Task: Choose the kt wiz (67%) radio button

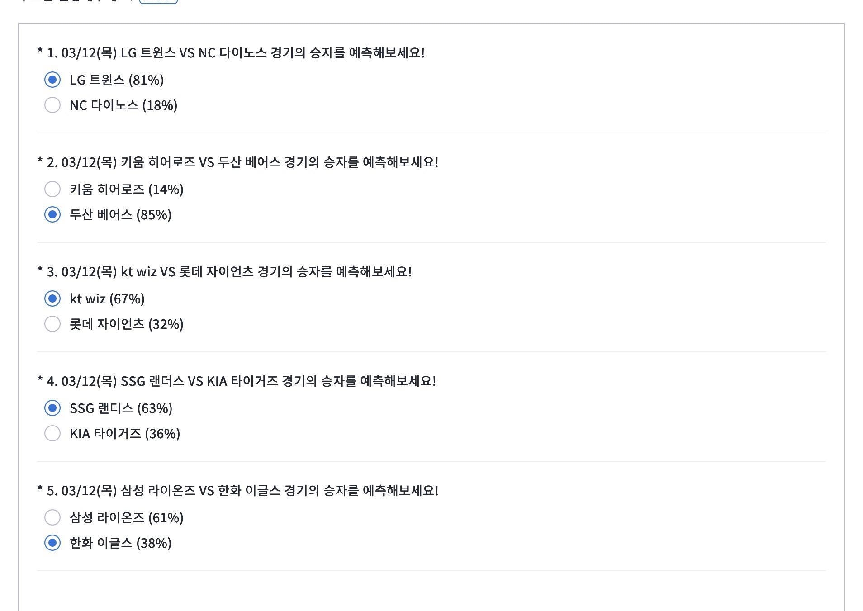Action: tap(52, 298)
